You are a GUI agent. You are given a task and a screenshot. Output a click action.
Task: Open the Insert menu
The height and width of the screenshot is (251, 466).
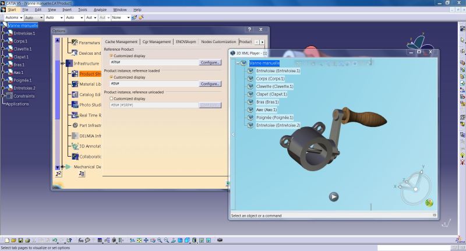click(67, 9)
